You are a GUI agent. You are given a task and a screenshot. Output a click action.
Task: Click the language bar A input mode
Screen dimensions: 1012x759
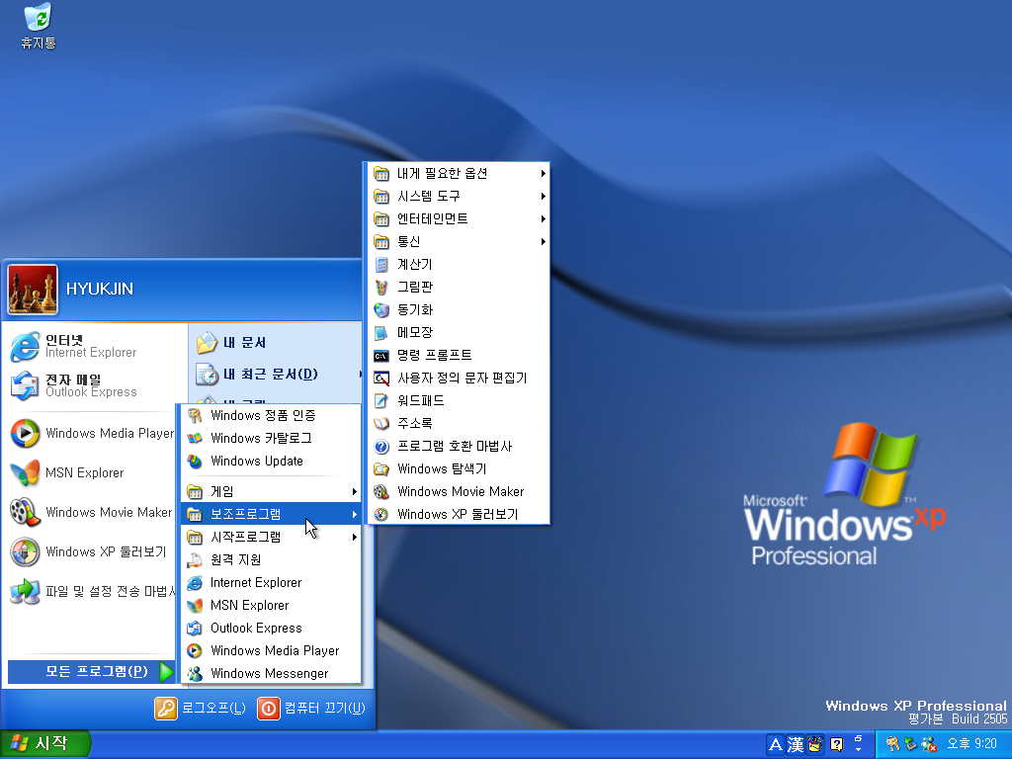[777, 745]
